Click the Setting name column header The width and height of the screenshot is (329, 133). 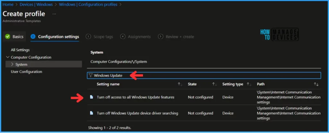[x=108, y=84]
